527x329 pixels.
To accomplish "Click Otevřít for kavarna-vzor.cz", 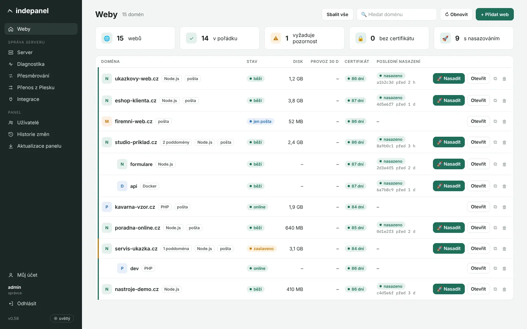I will [x=478, y=207].
